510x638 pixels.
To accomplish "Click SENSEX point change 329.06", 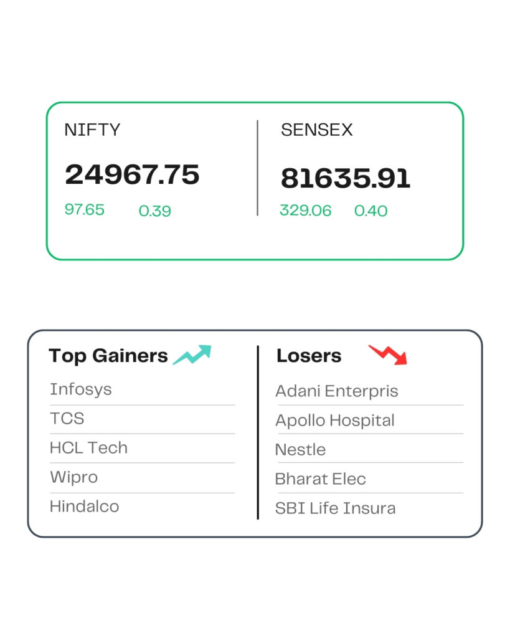I will click(305, 211).
